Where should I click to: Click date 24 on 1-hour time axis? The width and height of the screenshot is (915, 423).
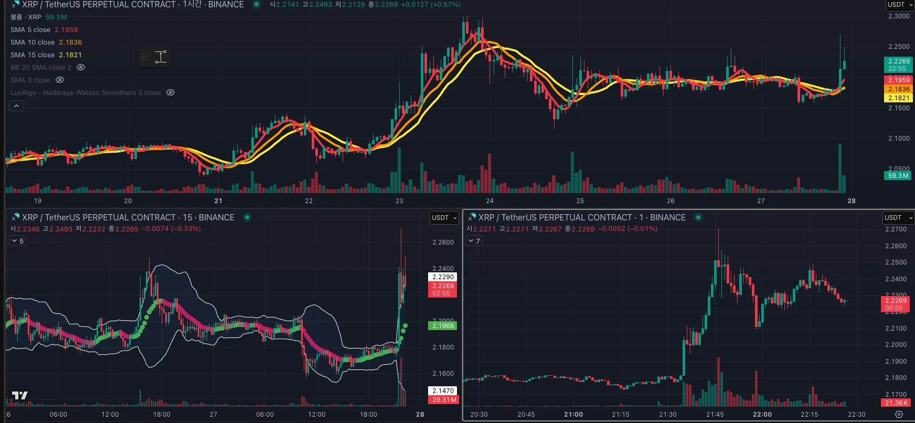click(x=490, y=201)
